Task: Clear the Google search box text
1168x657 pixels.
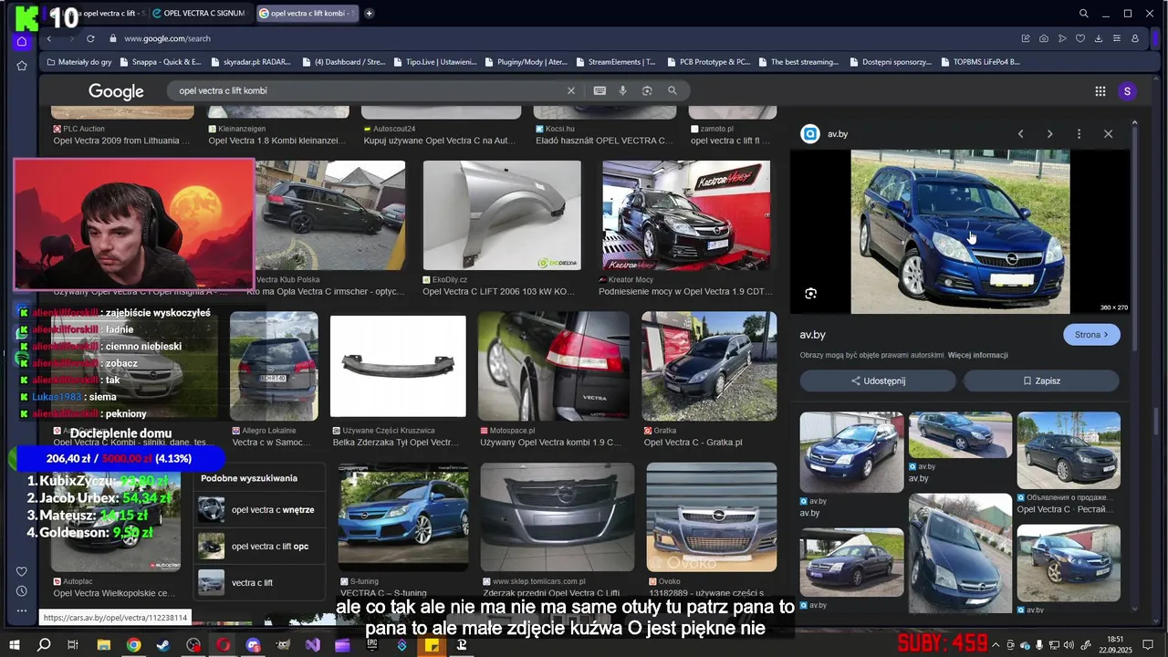Action: tap(571, 90)
